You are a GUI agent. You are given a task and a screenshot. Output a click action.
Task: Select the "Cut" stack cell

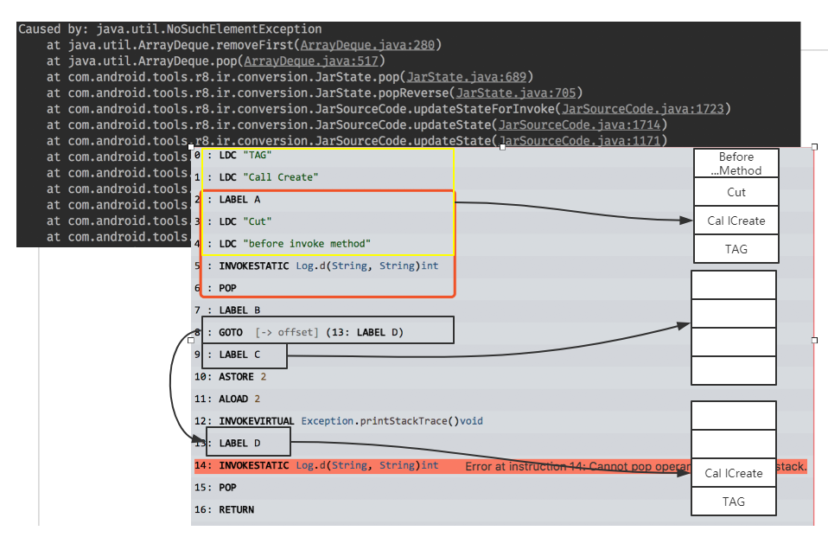(736, 192)
